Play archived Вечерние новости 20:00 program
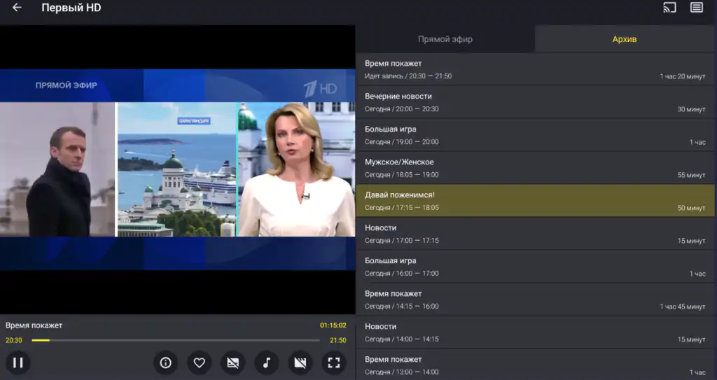The height and width of the screenshot is (380, 717). point(535,102)
